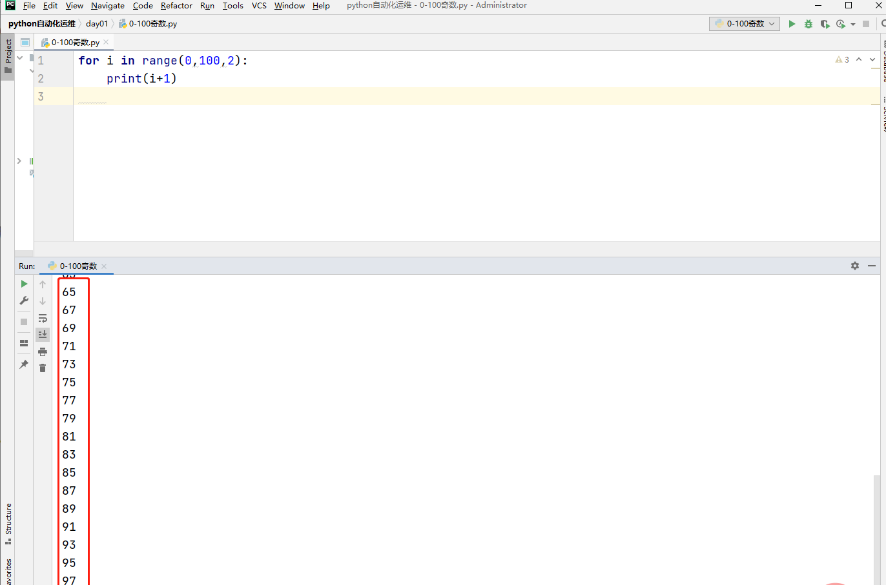
Task: Open run configuration wrench settings
Action: [x=24, y=301]
